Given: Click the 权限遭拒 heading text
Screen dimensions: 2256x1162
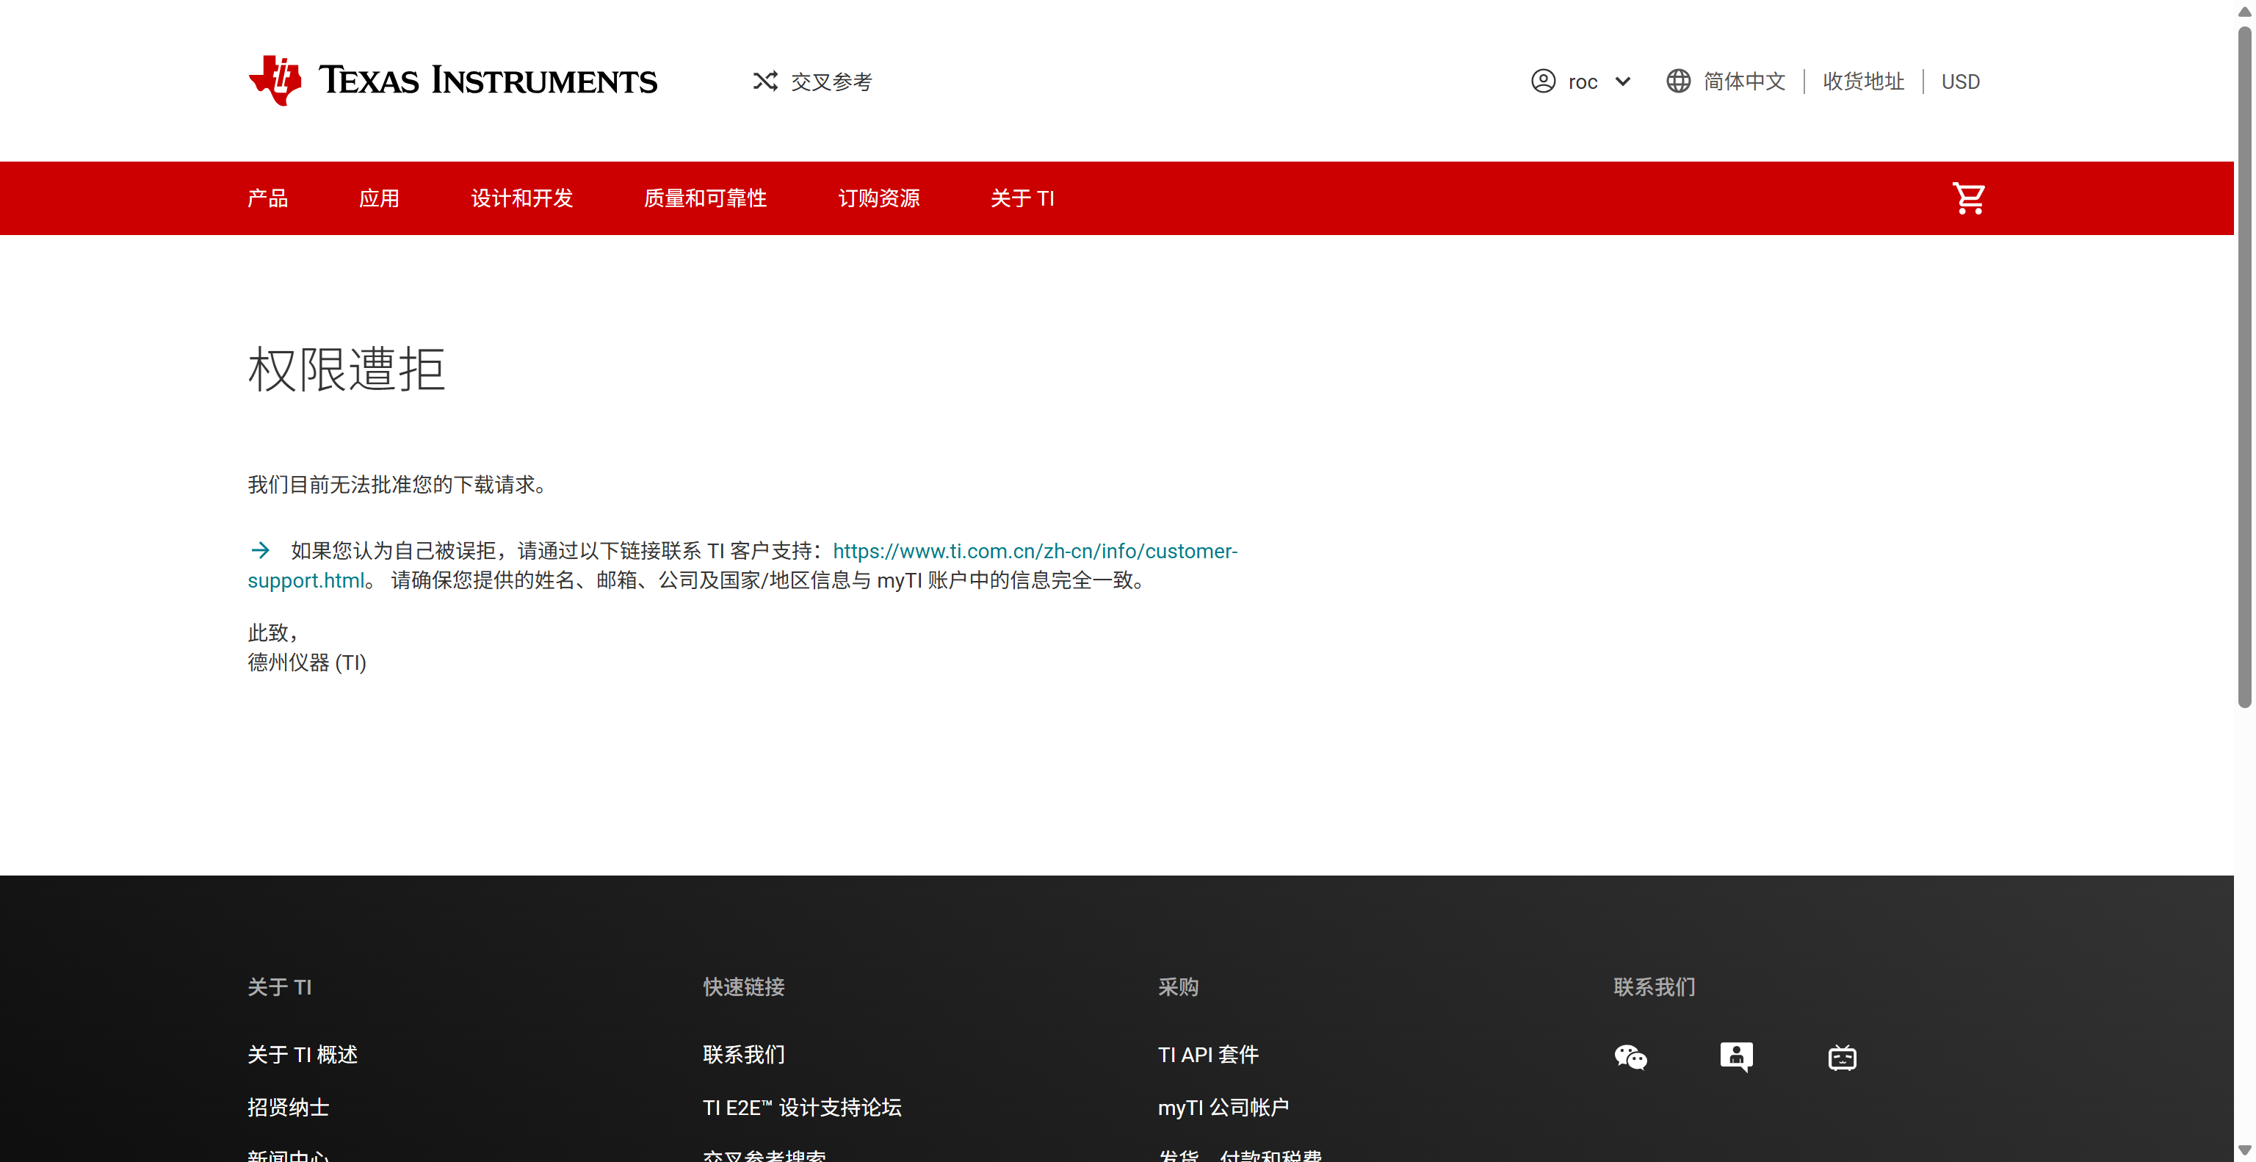Looking at the screenshot, I should click(x=347, y=369).
